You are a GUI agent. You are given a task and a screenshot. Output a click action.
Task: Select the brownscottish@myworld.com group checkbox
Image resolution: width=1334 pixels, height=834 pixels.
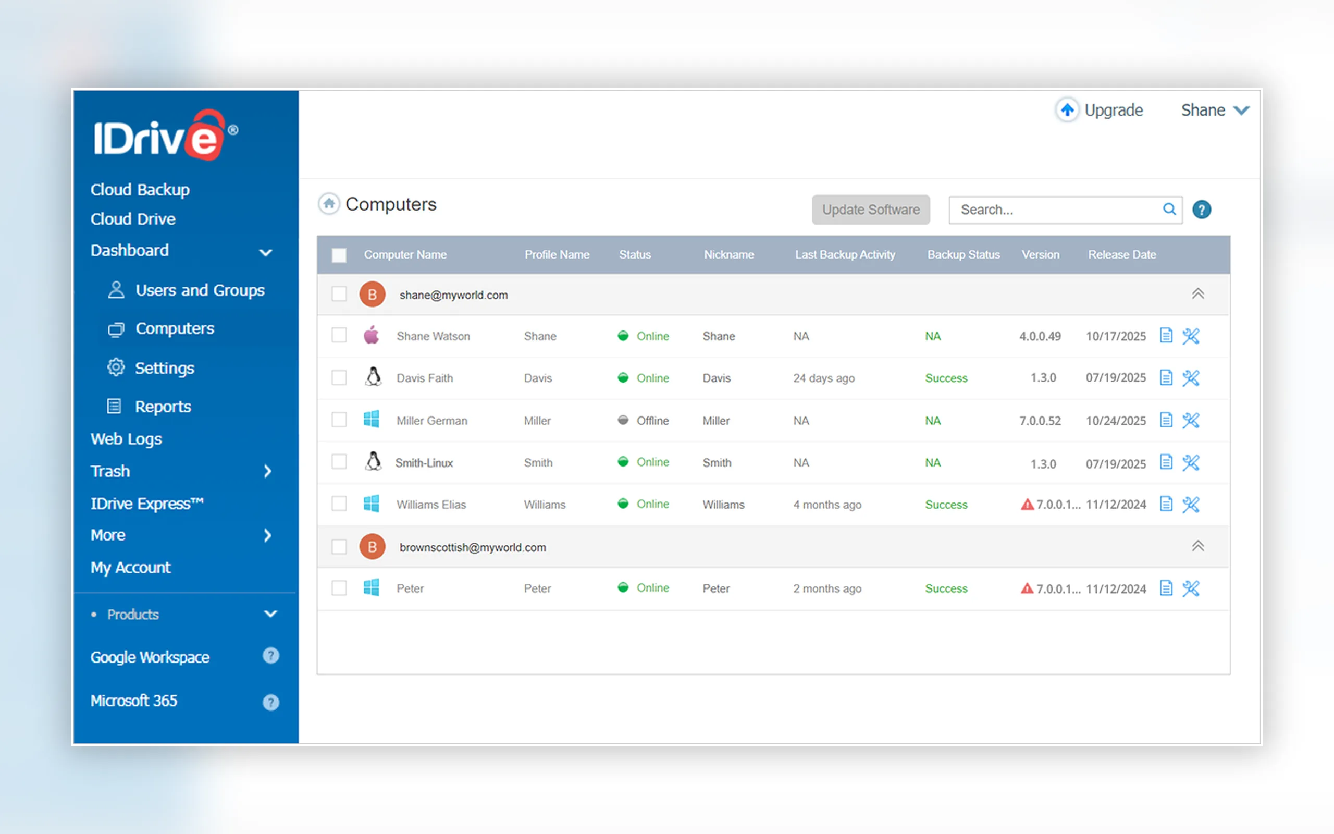tap(339, 547)
